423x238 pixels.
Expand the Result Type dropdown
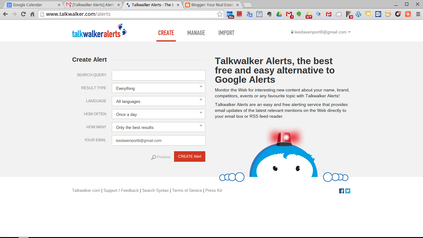click(159, 88)
